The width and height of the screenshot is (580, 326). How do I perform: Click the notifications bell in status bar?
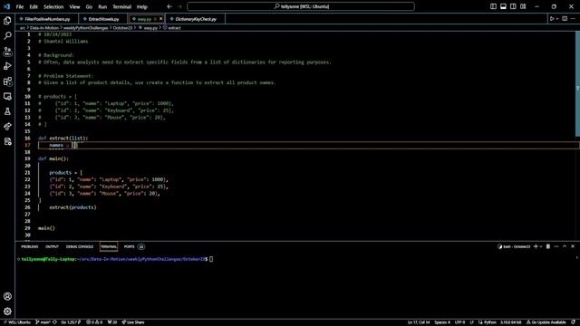pyautogui.click(x=573, y=322)
